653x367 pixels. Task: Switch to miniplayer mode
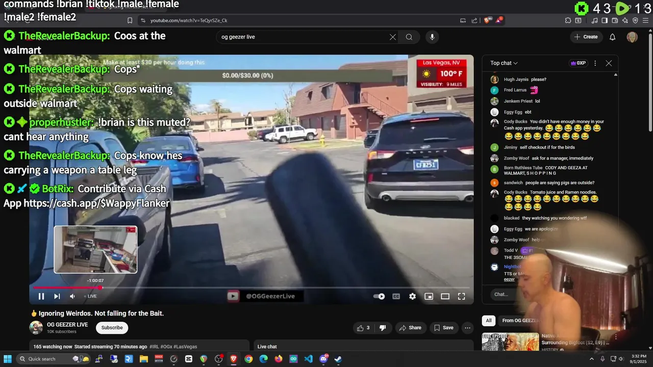coord(429,296)
